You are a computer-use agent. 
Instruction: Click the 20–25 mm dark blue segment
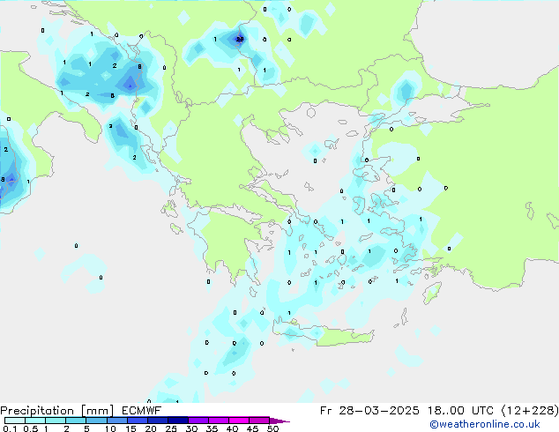158,421
